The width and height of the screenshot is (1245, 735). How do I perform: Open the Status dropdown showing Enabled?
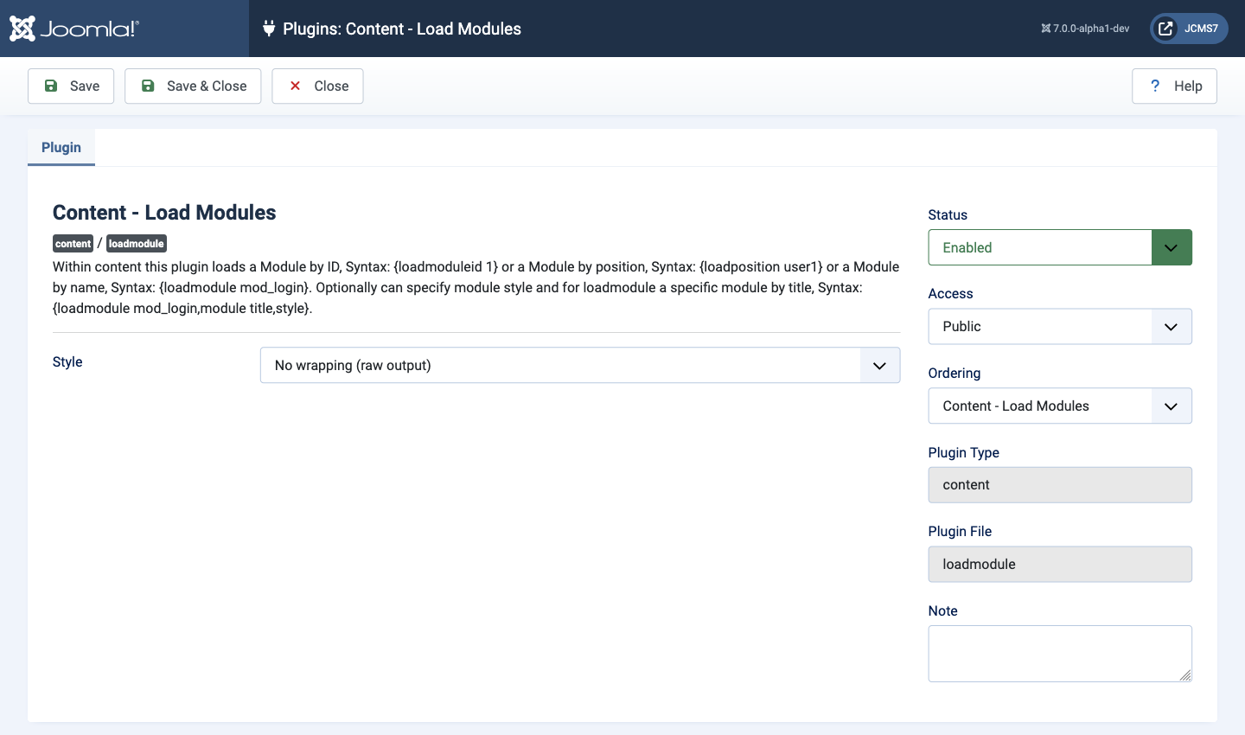[x=1060, y=247]
